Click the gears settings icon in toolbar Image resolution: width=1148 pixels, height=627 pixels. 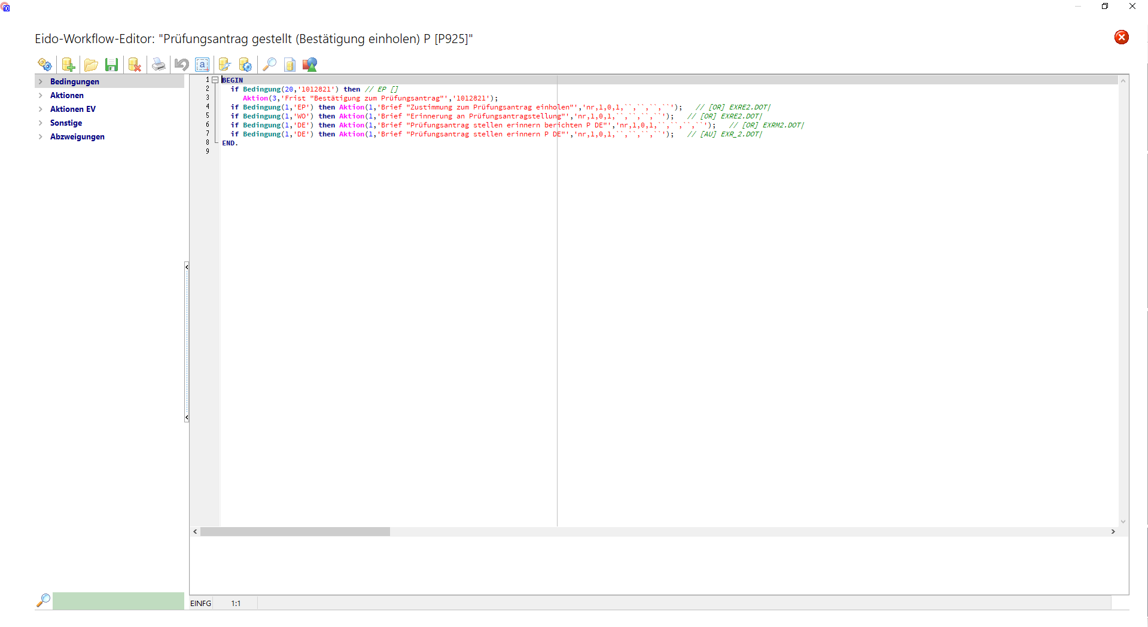pyautogui.click(x=45, y=65)
